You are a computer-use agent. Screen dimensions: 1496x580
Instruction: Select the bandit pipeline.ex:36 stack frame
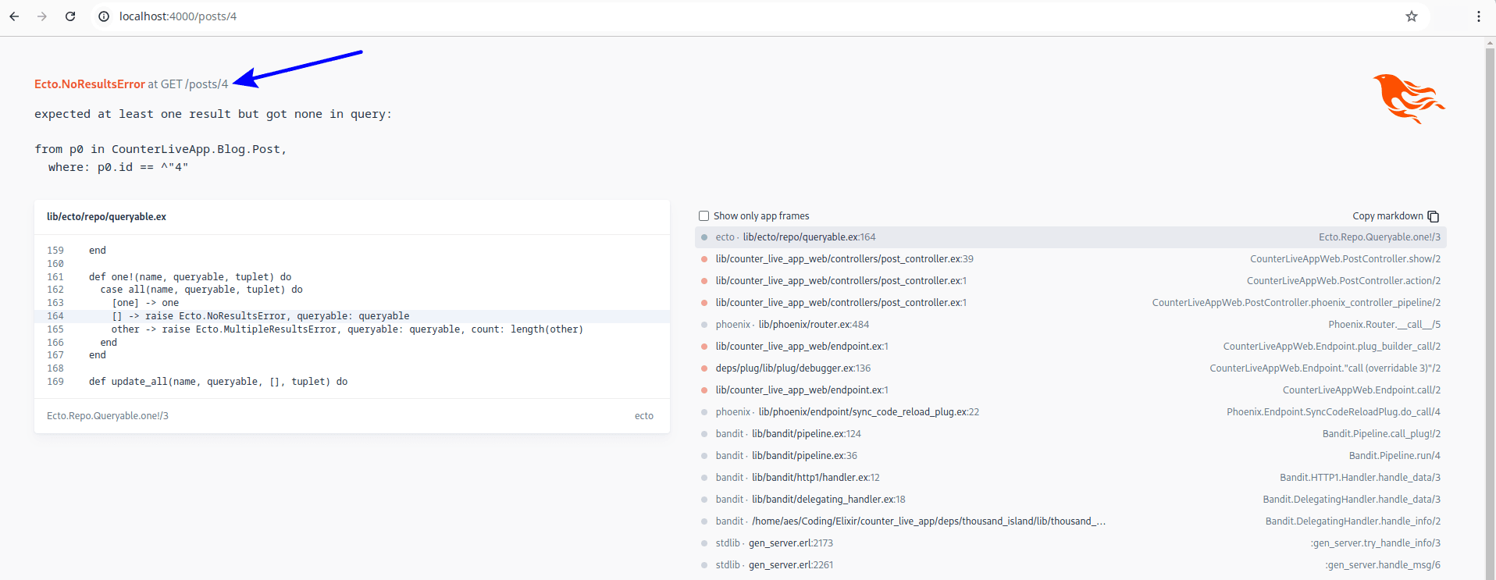point(1070,456)
